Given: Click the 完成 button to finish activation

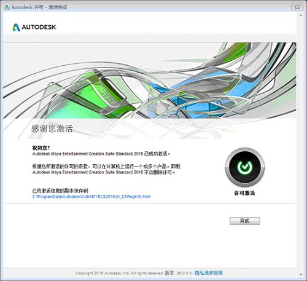Looking at the screenshot, I should coord(245,221).
